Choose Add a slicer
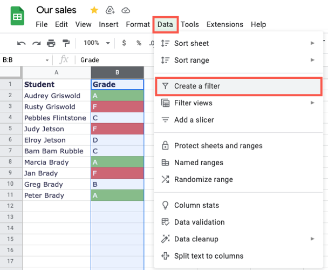The height and width of the screenshot is (270, 328). pos(238,120)
